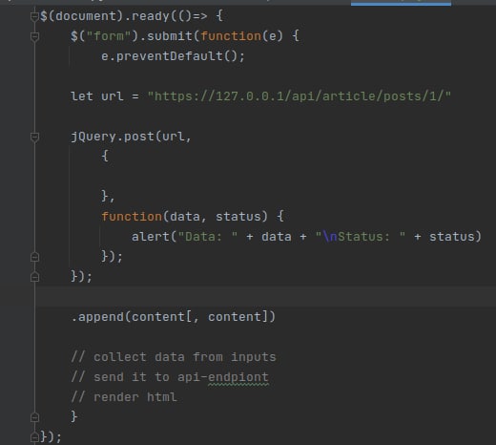
Task: Place cursor in e.preventDefault() call
Action: (173, 56)
